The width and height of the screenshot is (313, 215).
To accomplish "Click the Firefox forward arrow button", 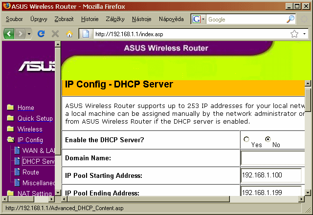I will tap(20, 34).
